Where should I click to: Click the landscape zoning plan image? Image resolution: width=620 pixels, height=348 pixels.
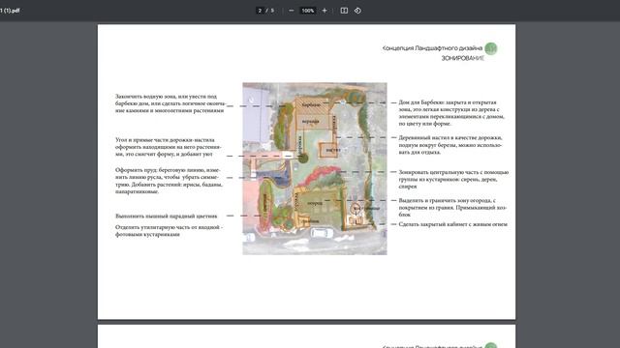[315, 168]
